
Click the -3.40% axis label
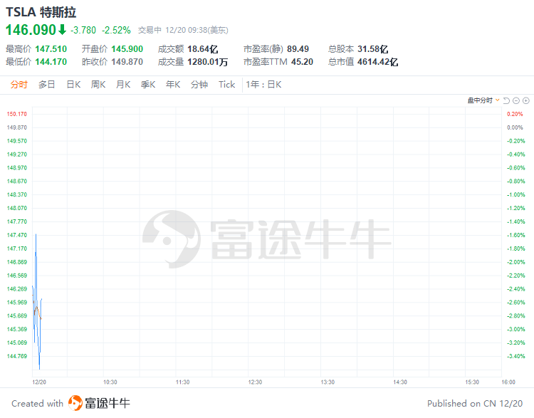pyautogui.click(x=516, y=356)
